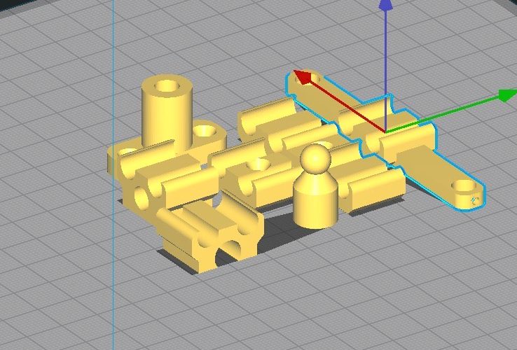The image size is (517, 350).
Task: Click the flange hole right of the tall cylinder
Action: click(205, 130)
